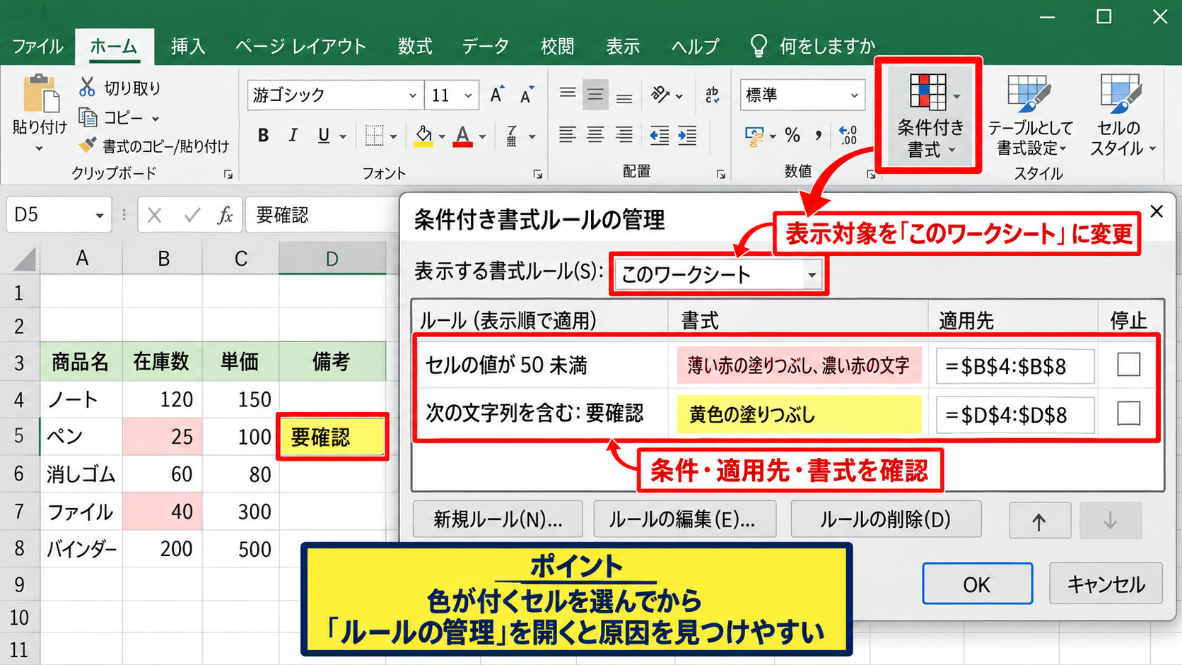Select the 次の文字列を含む: 要確認 rule

point(785,413)
